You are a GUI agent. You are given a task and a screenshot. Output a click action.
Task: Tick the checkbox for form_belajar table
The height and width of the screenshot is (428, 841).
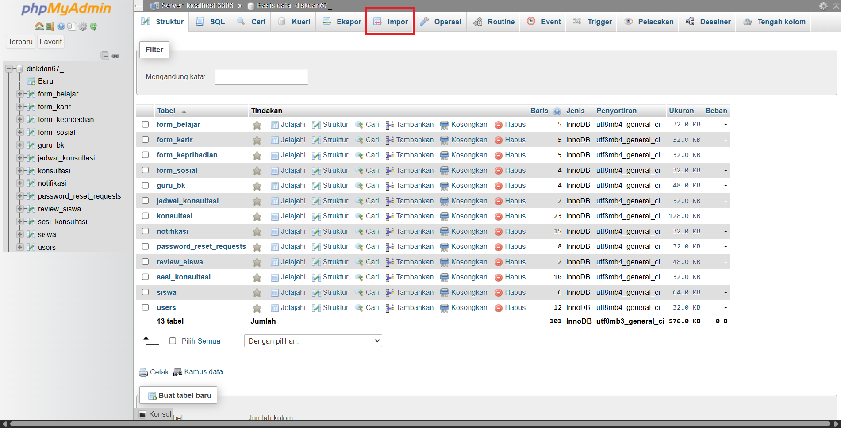pyautogui.click(x=145, y=125)
